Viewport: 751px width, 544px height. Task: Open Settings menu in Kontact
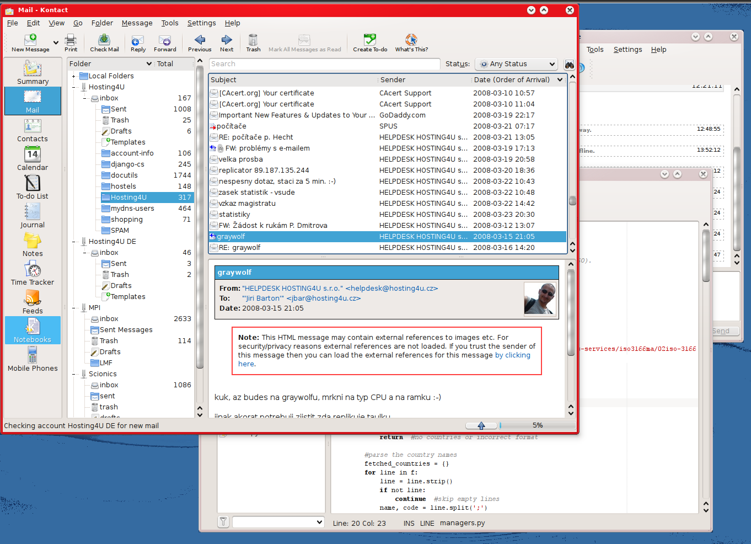coord(202,23)
